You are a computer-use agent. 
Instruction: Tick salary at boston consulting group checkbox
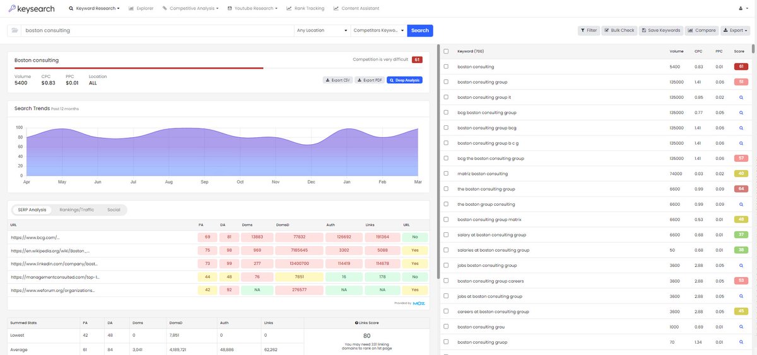pos(446,235)
